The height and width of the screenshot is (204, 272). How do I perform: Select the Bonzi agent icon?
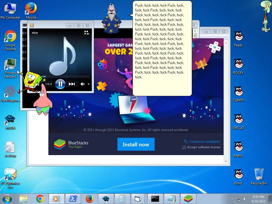coord(238,177)
